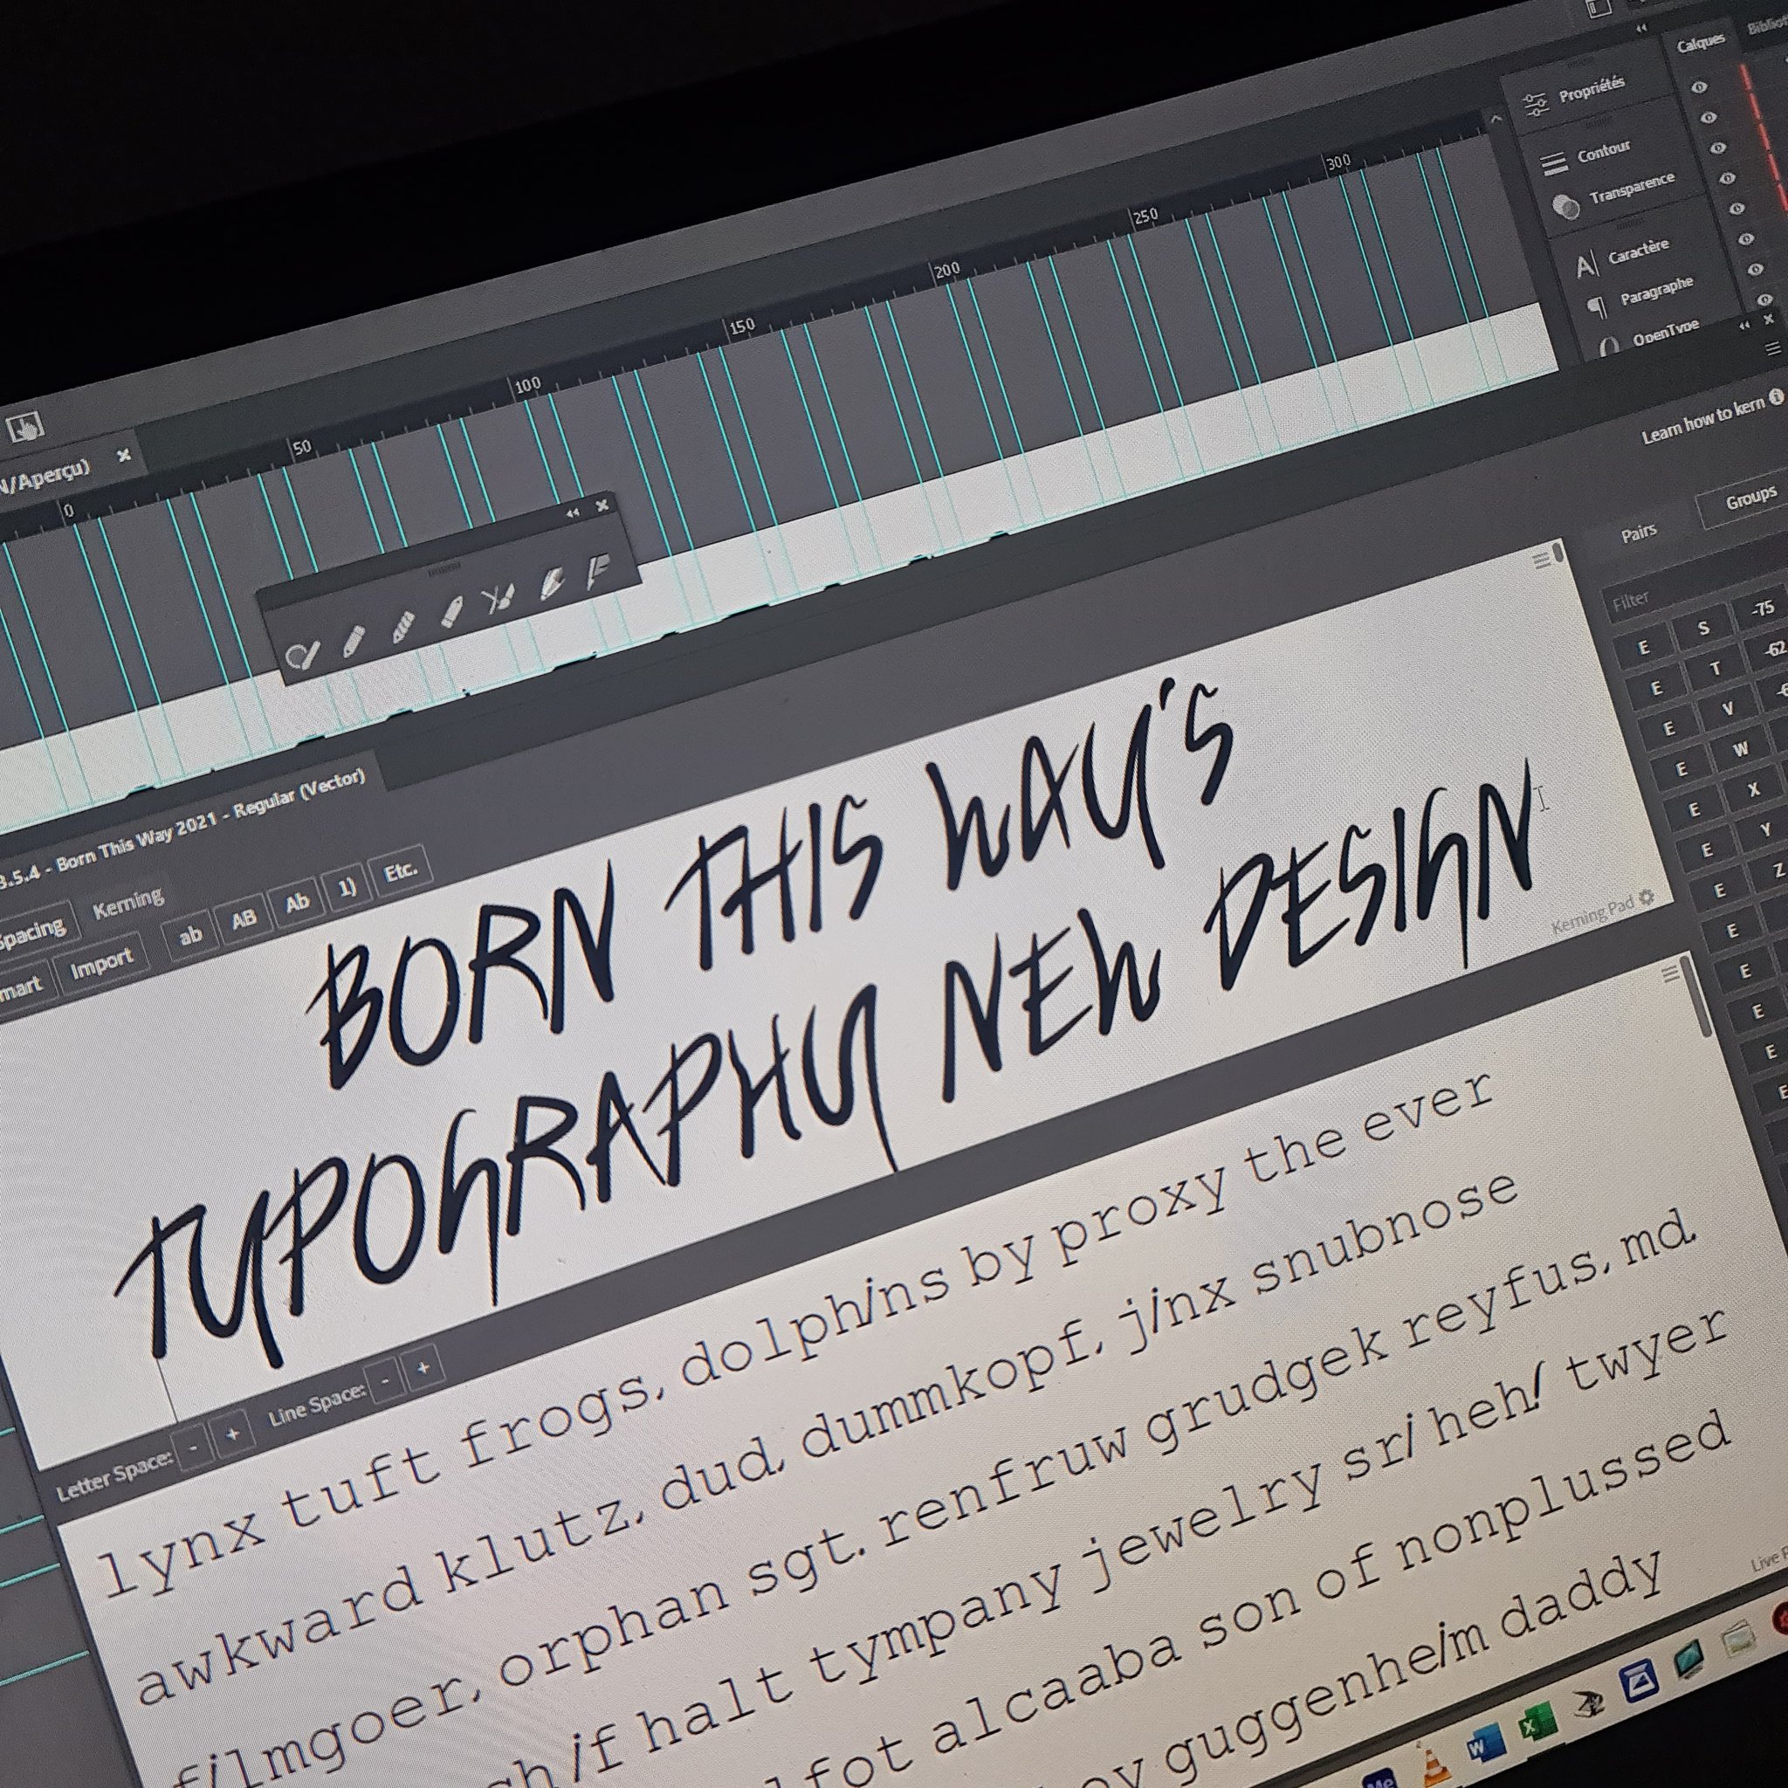Viewport: 1788px width, 1788px height.
Task: Select the Pencil tool in floating toolbar
Action: point(354,641)
